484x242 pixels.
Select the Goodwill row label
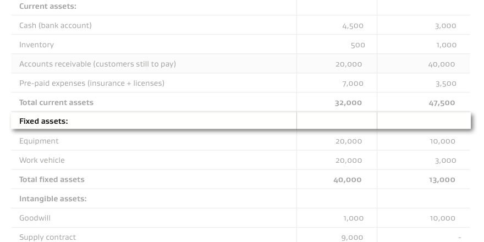point(35,218)
